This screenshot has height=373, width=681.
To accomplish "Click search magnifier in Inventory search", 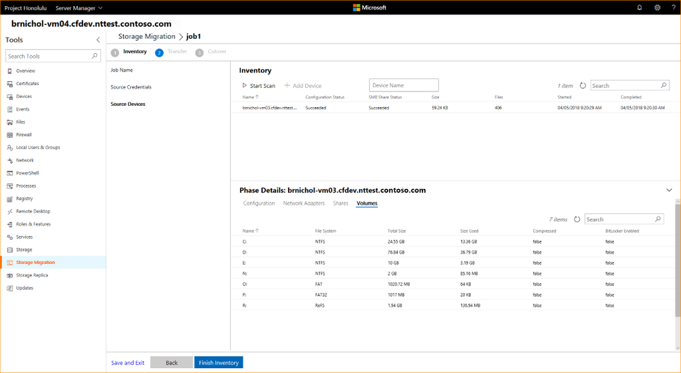I will 663,85.
